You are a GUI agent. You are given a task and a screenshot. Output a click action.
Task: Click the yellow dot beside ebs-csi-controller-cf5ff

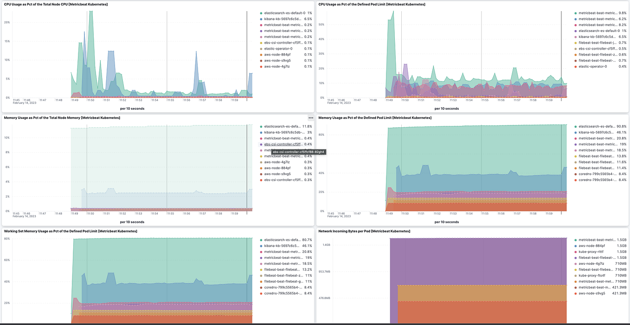(262, 42)
